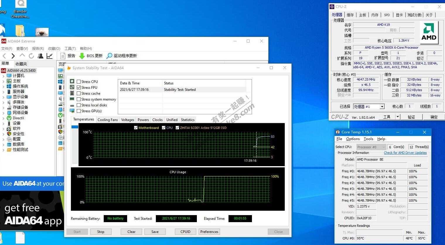Enable Stress system memory checkbox
Viewport: 445px width, 245px height.
(79, 99)
